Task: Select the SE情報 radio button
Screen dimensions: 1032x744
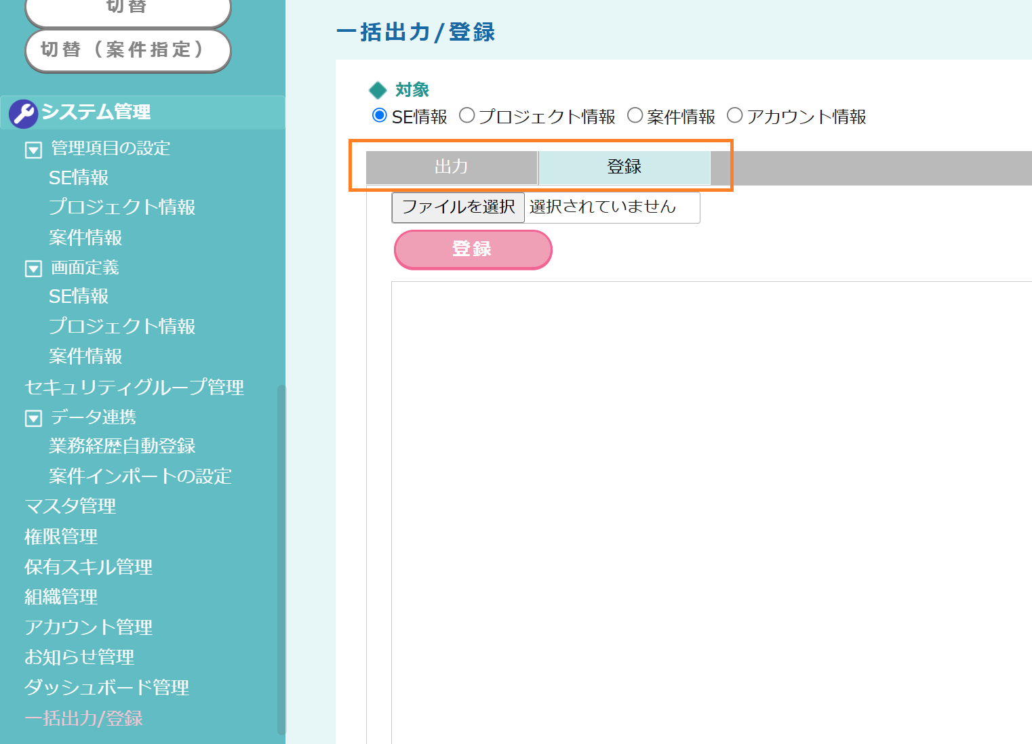Action: pos(380,116)
